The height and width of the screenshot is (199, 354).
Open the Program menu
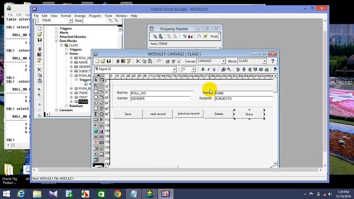(95, 16)
